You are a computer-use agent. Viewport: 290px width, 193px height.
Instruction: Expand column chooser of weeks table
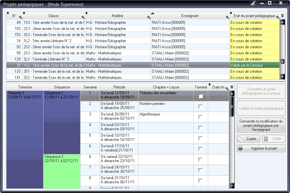[x=232, y=87]
